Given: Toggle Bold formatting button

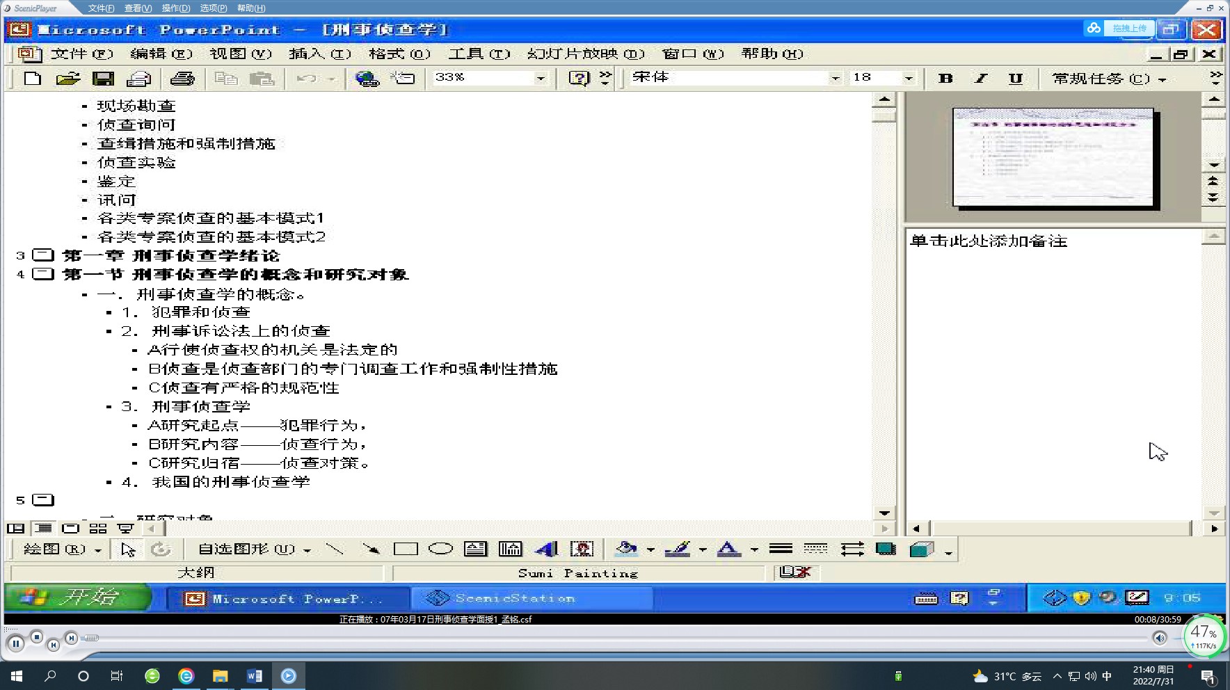Looking at the screenshot, I should [x=945, y=79].
